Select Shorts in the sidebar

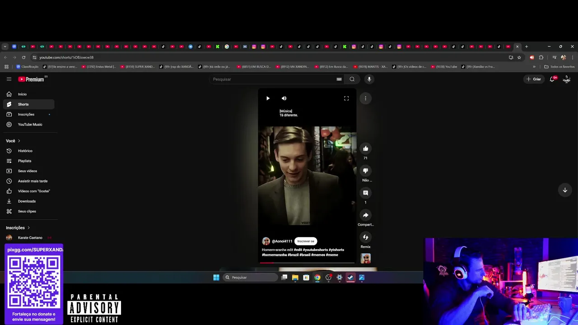click(29, 104)
